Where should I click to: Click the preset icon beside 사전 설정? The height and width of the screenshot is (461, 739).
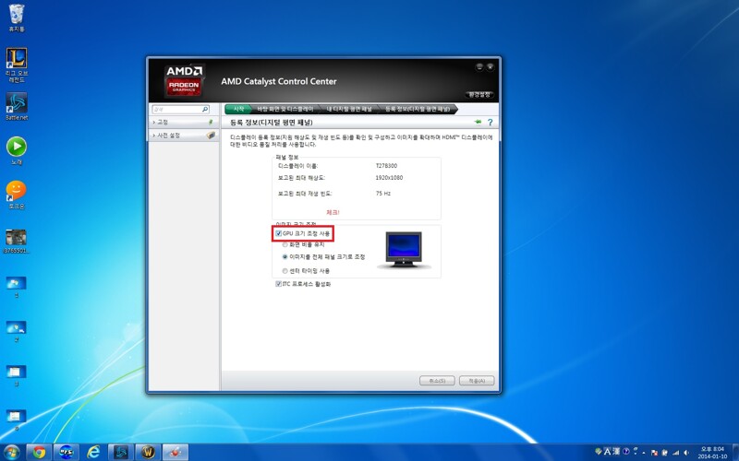pyautogui.click(x=211, y=135)
